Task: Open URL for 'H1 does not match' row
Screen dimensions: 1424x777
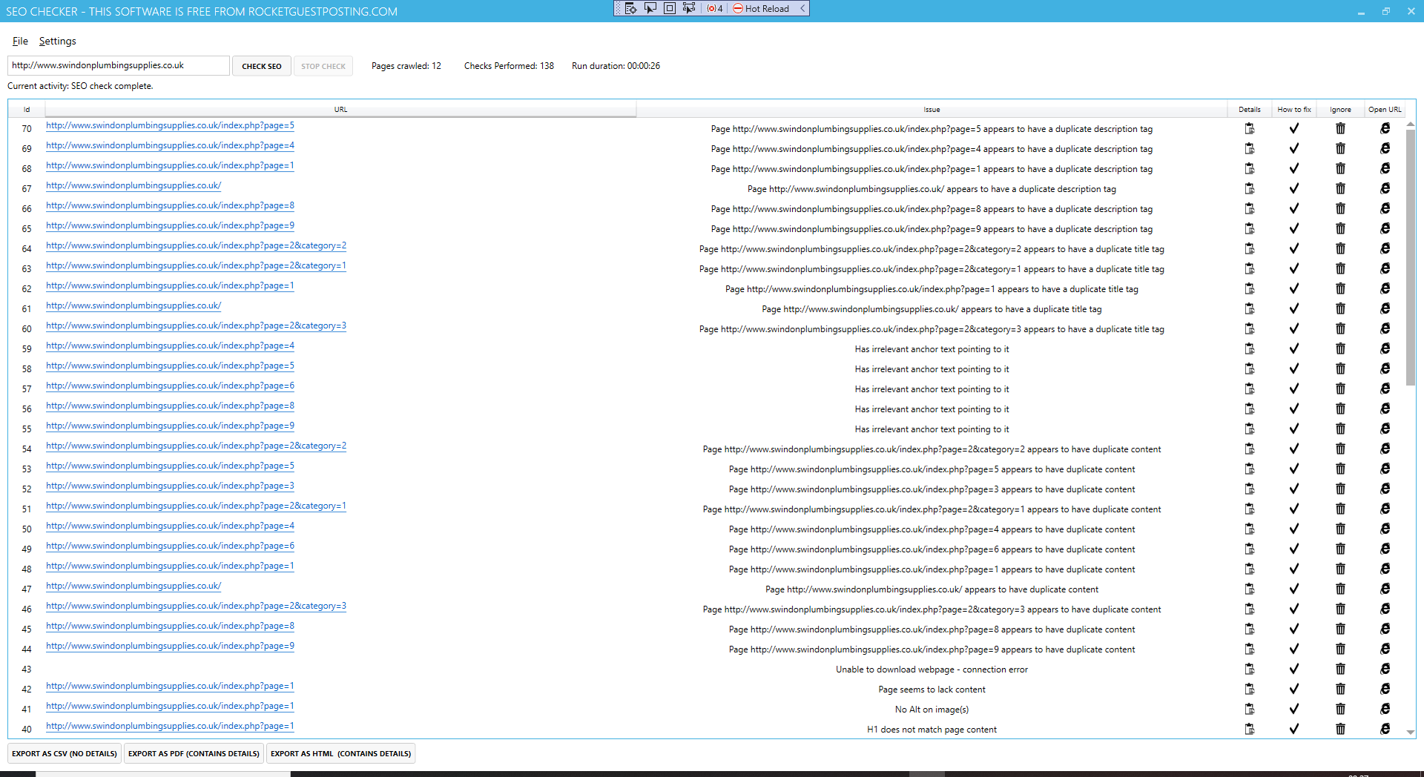Action: coord(1385,730)
